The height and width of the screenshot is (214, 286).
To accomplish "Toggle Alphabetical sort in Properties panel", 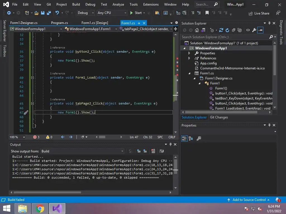I will click(191, 138).
